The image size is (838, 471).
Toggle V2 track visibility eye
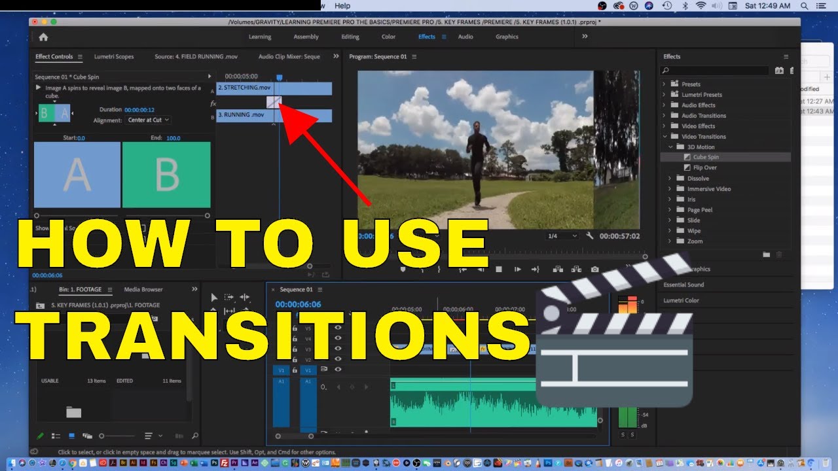(338, 359)
